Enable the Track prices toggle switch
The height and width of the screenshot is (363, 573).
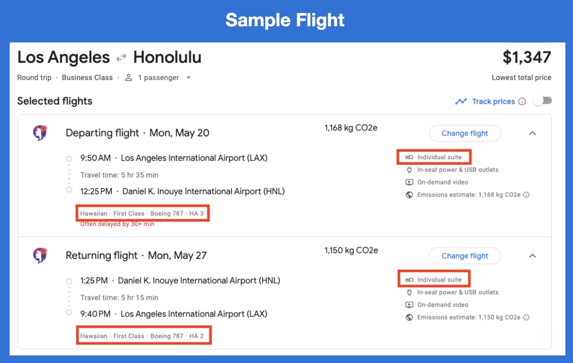543,101
